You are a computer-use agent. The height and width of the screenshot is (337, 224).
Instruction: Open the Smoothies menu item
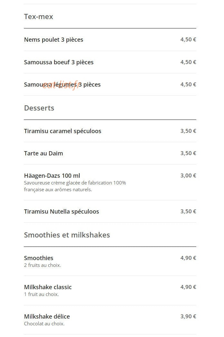click(x=110, y=261)
